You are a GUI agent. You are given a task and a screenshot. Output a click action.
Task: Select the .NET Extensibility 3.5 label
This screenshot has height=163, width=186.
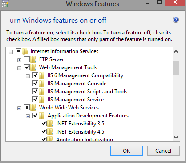tap(80, 124)
